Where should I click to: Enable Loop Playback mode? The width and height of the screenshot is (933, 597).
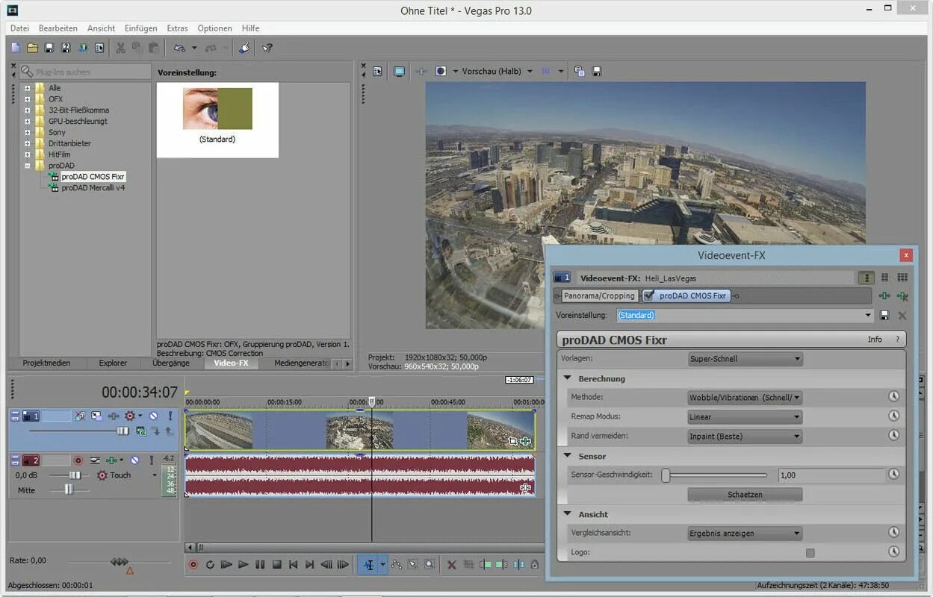coord(211,565)
